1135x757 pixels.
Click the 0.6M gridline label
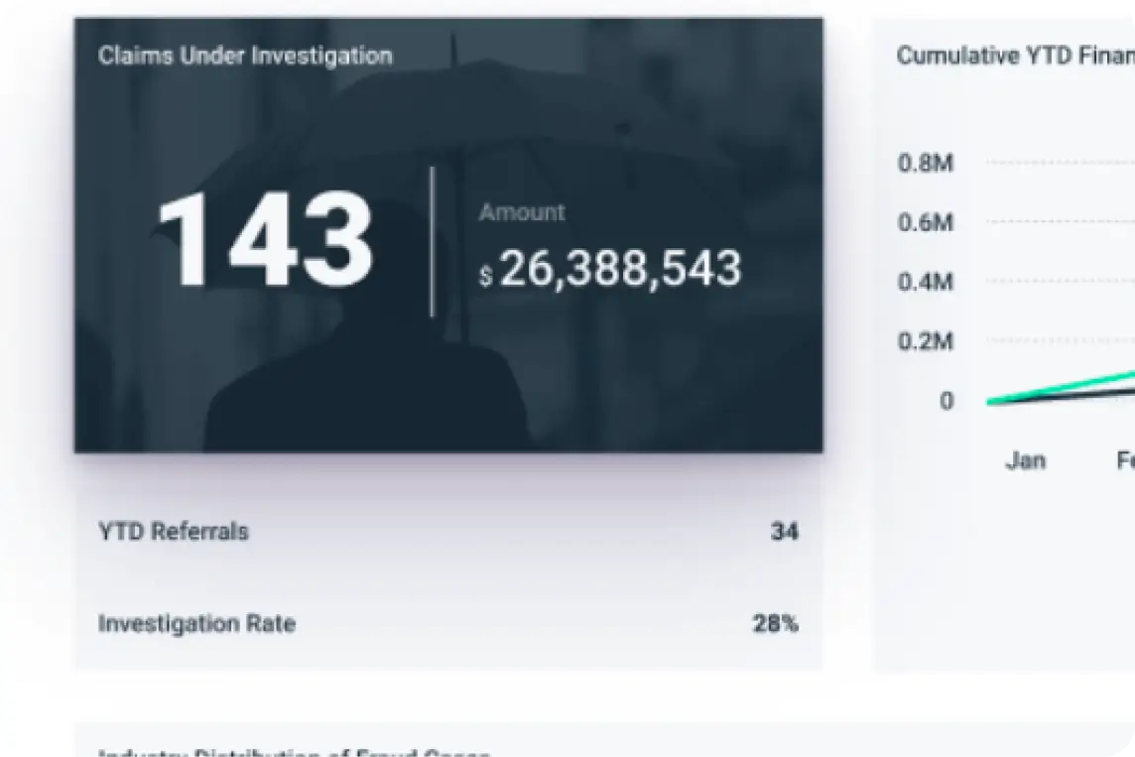(923, 222)
